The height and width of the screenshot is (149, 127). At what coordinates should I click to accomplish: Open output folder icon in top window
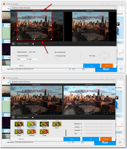click(x=74, y=69)
